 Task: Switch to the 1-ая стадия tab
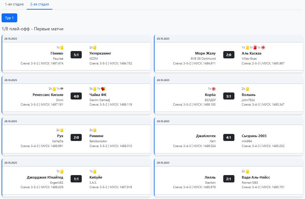(x=14, y=4)
